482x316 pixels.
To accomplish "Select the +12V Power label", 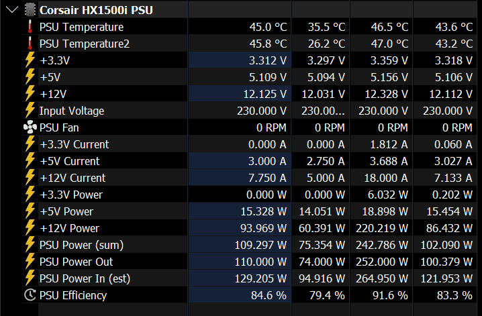I will click(69, 228).
